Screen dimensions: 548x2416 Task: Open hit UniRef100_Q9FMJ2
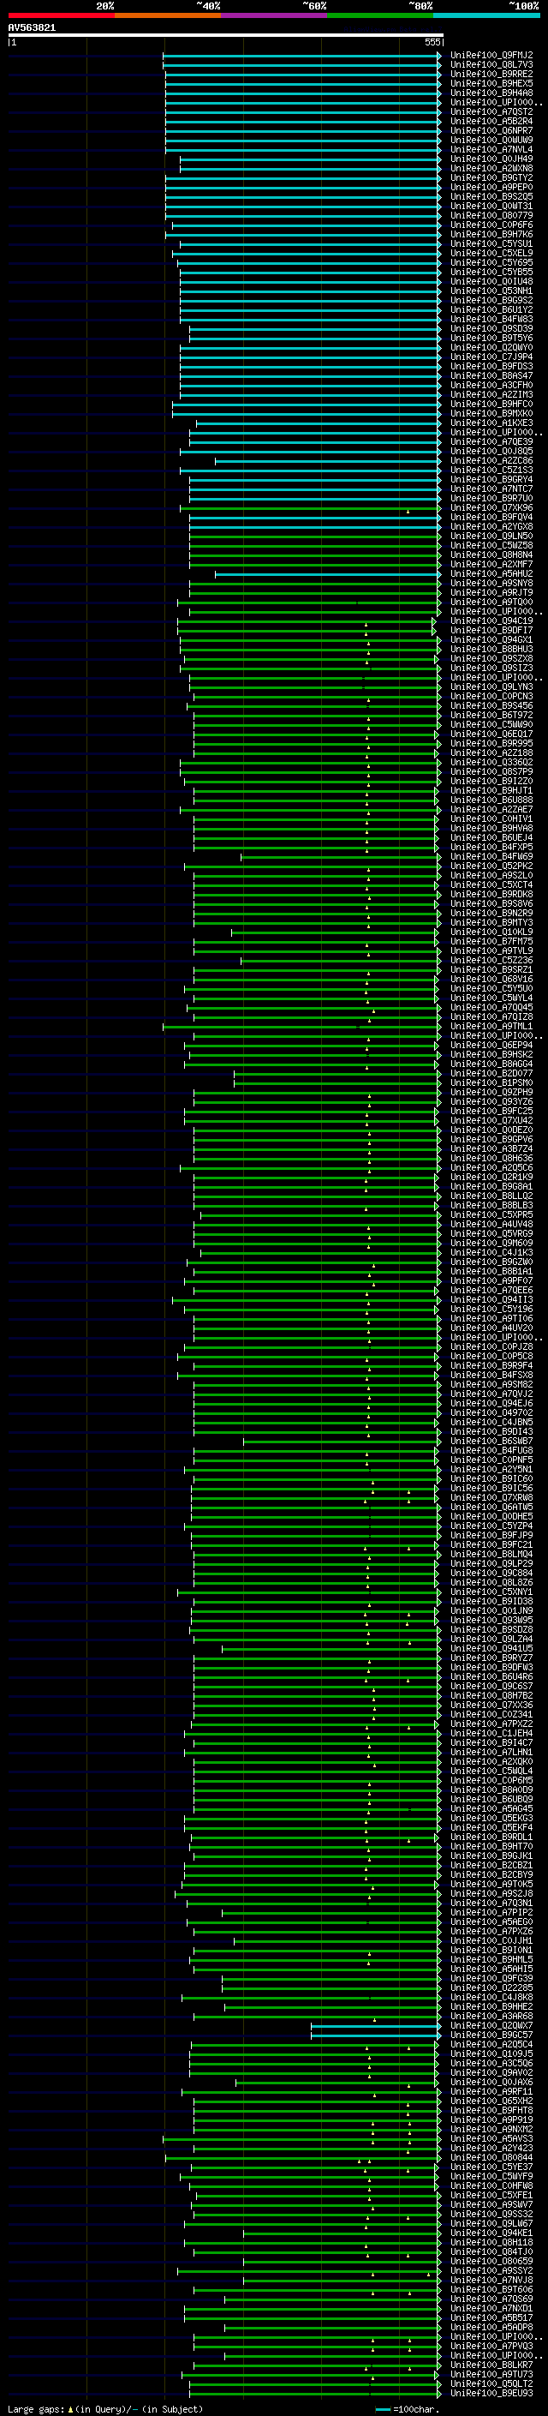tap(491, 56)
